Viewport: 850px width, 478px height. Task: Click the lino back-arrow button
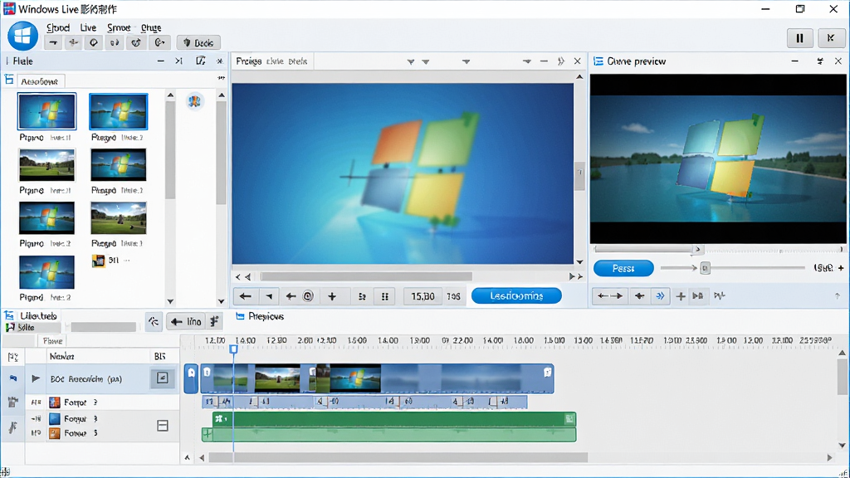pos(187,321)
